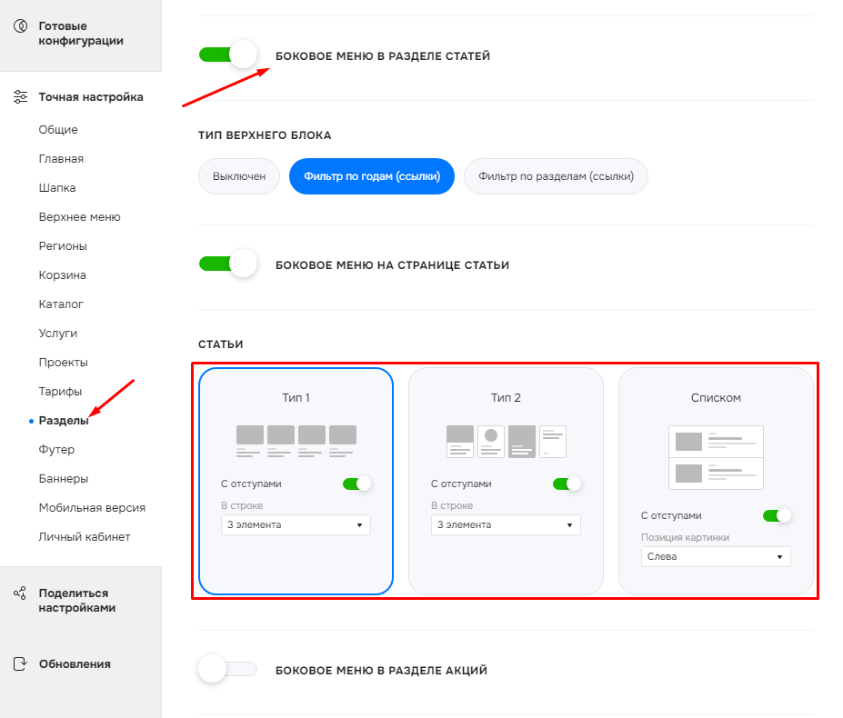Open В строке dropdown in Тип 1
Viewport: 843px width, 718px height.
click(x=296, y=524)
